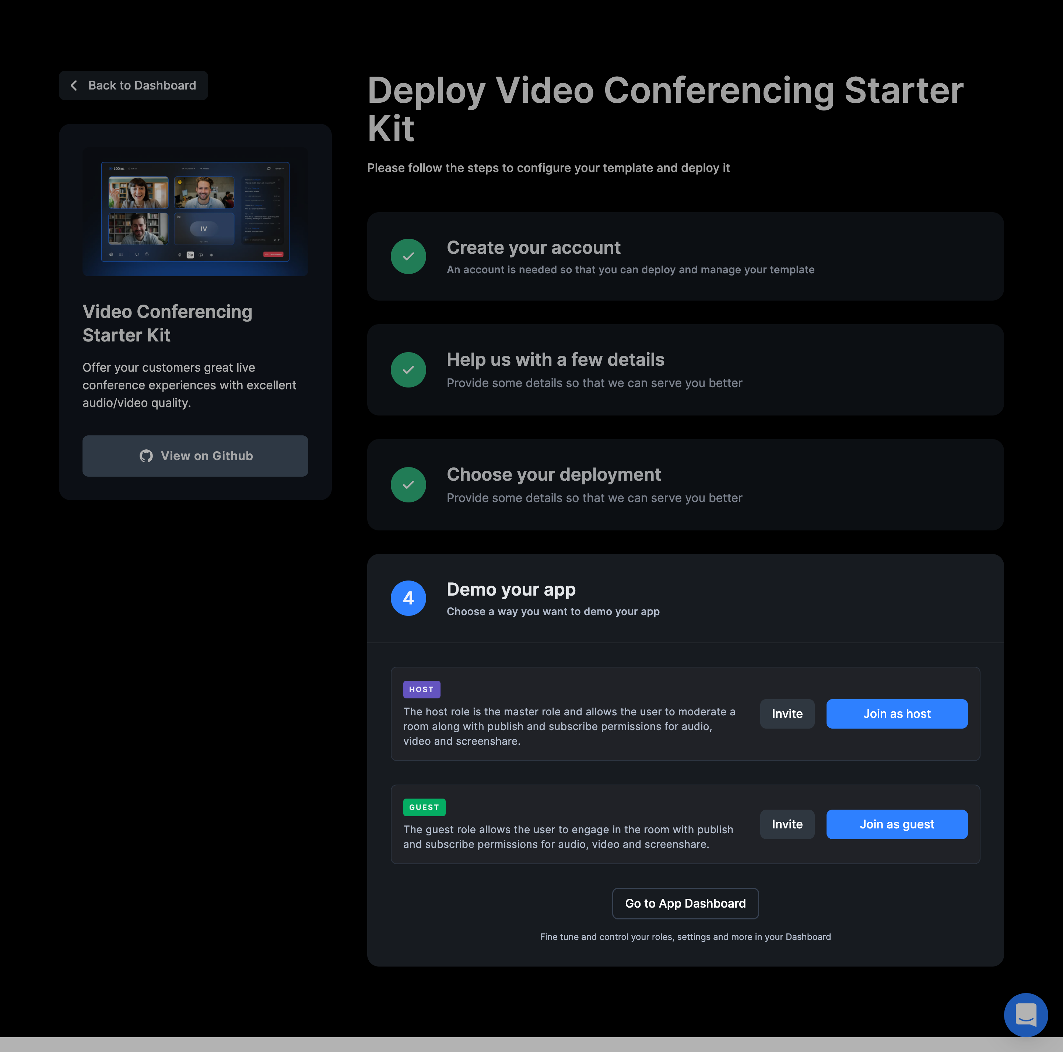The height and width of the screenshot is (1052, 1063).
Task: Select Join as guest
Action: pyautogui.click(x=896, y=824)
